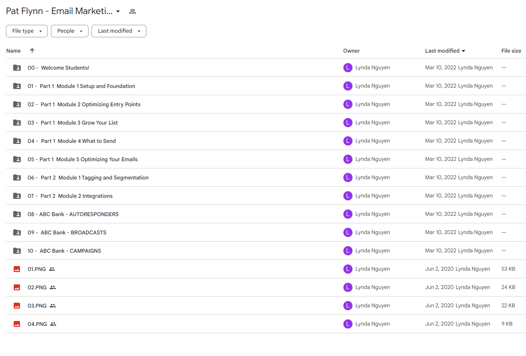Click Jun 2, 2020 date in 01.PNG row
Screen dimensions: 526x356
[439, 269]
